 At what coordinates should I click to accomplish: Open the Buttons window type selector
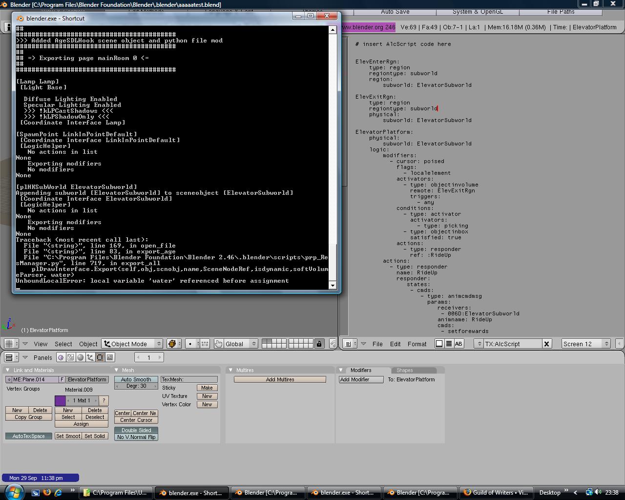point(11,357)
